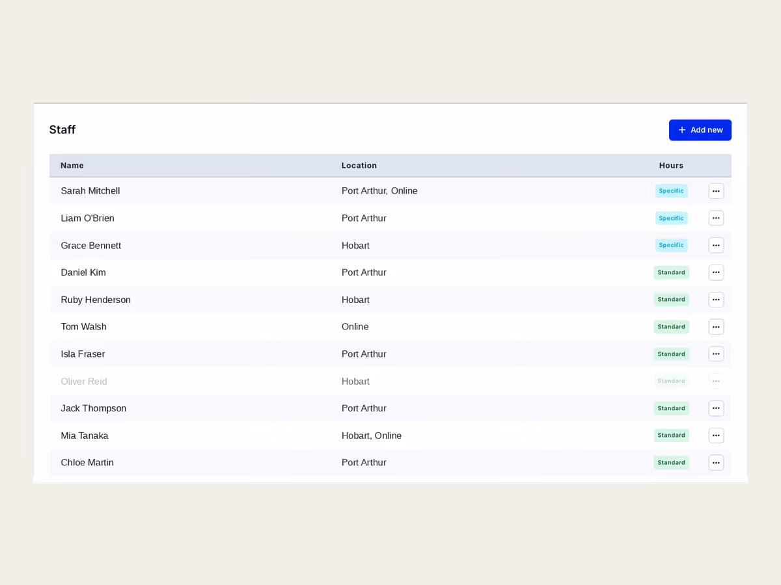Image resolution: width=781 pixels, height=585 pixels.
Task: Click the Standard badge for Jack Thompson
Action: click(x=671, y=408)
